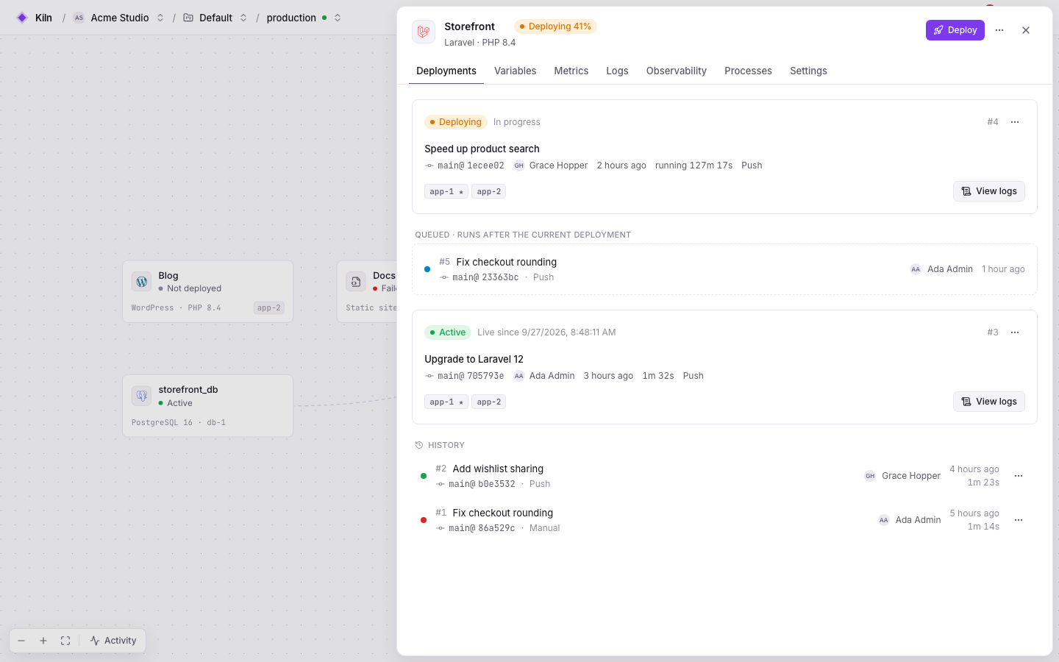
Task: Click the Default project folder icon
Action: pyautogui.click(x=188, y=18)
